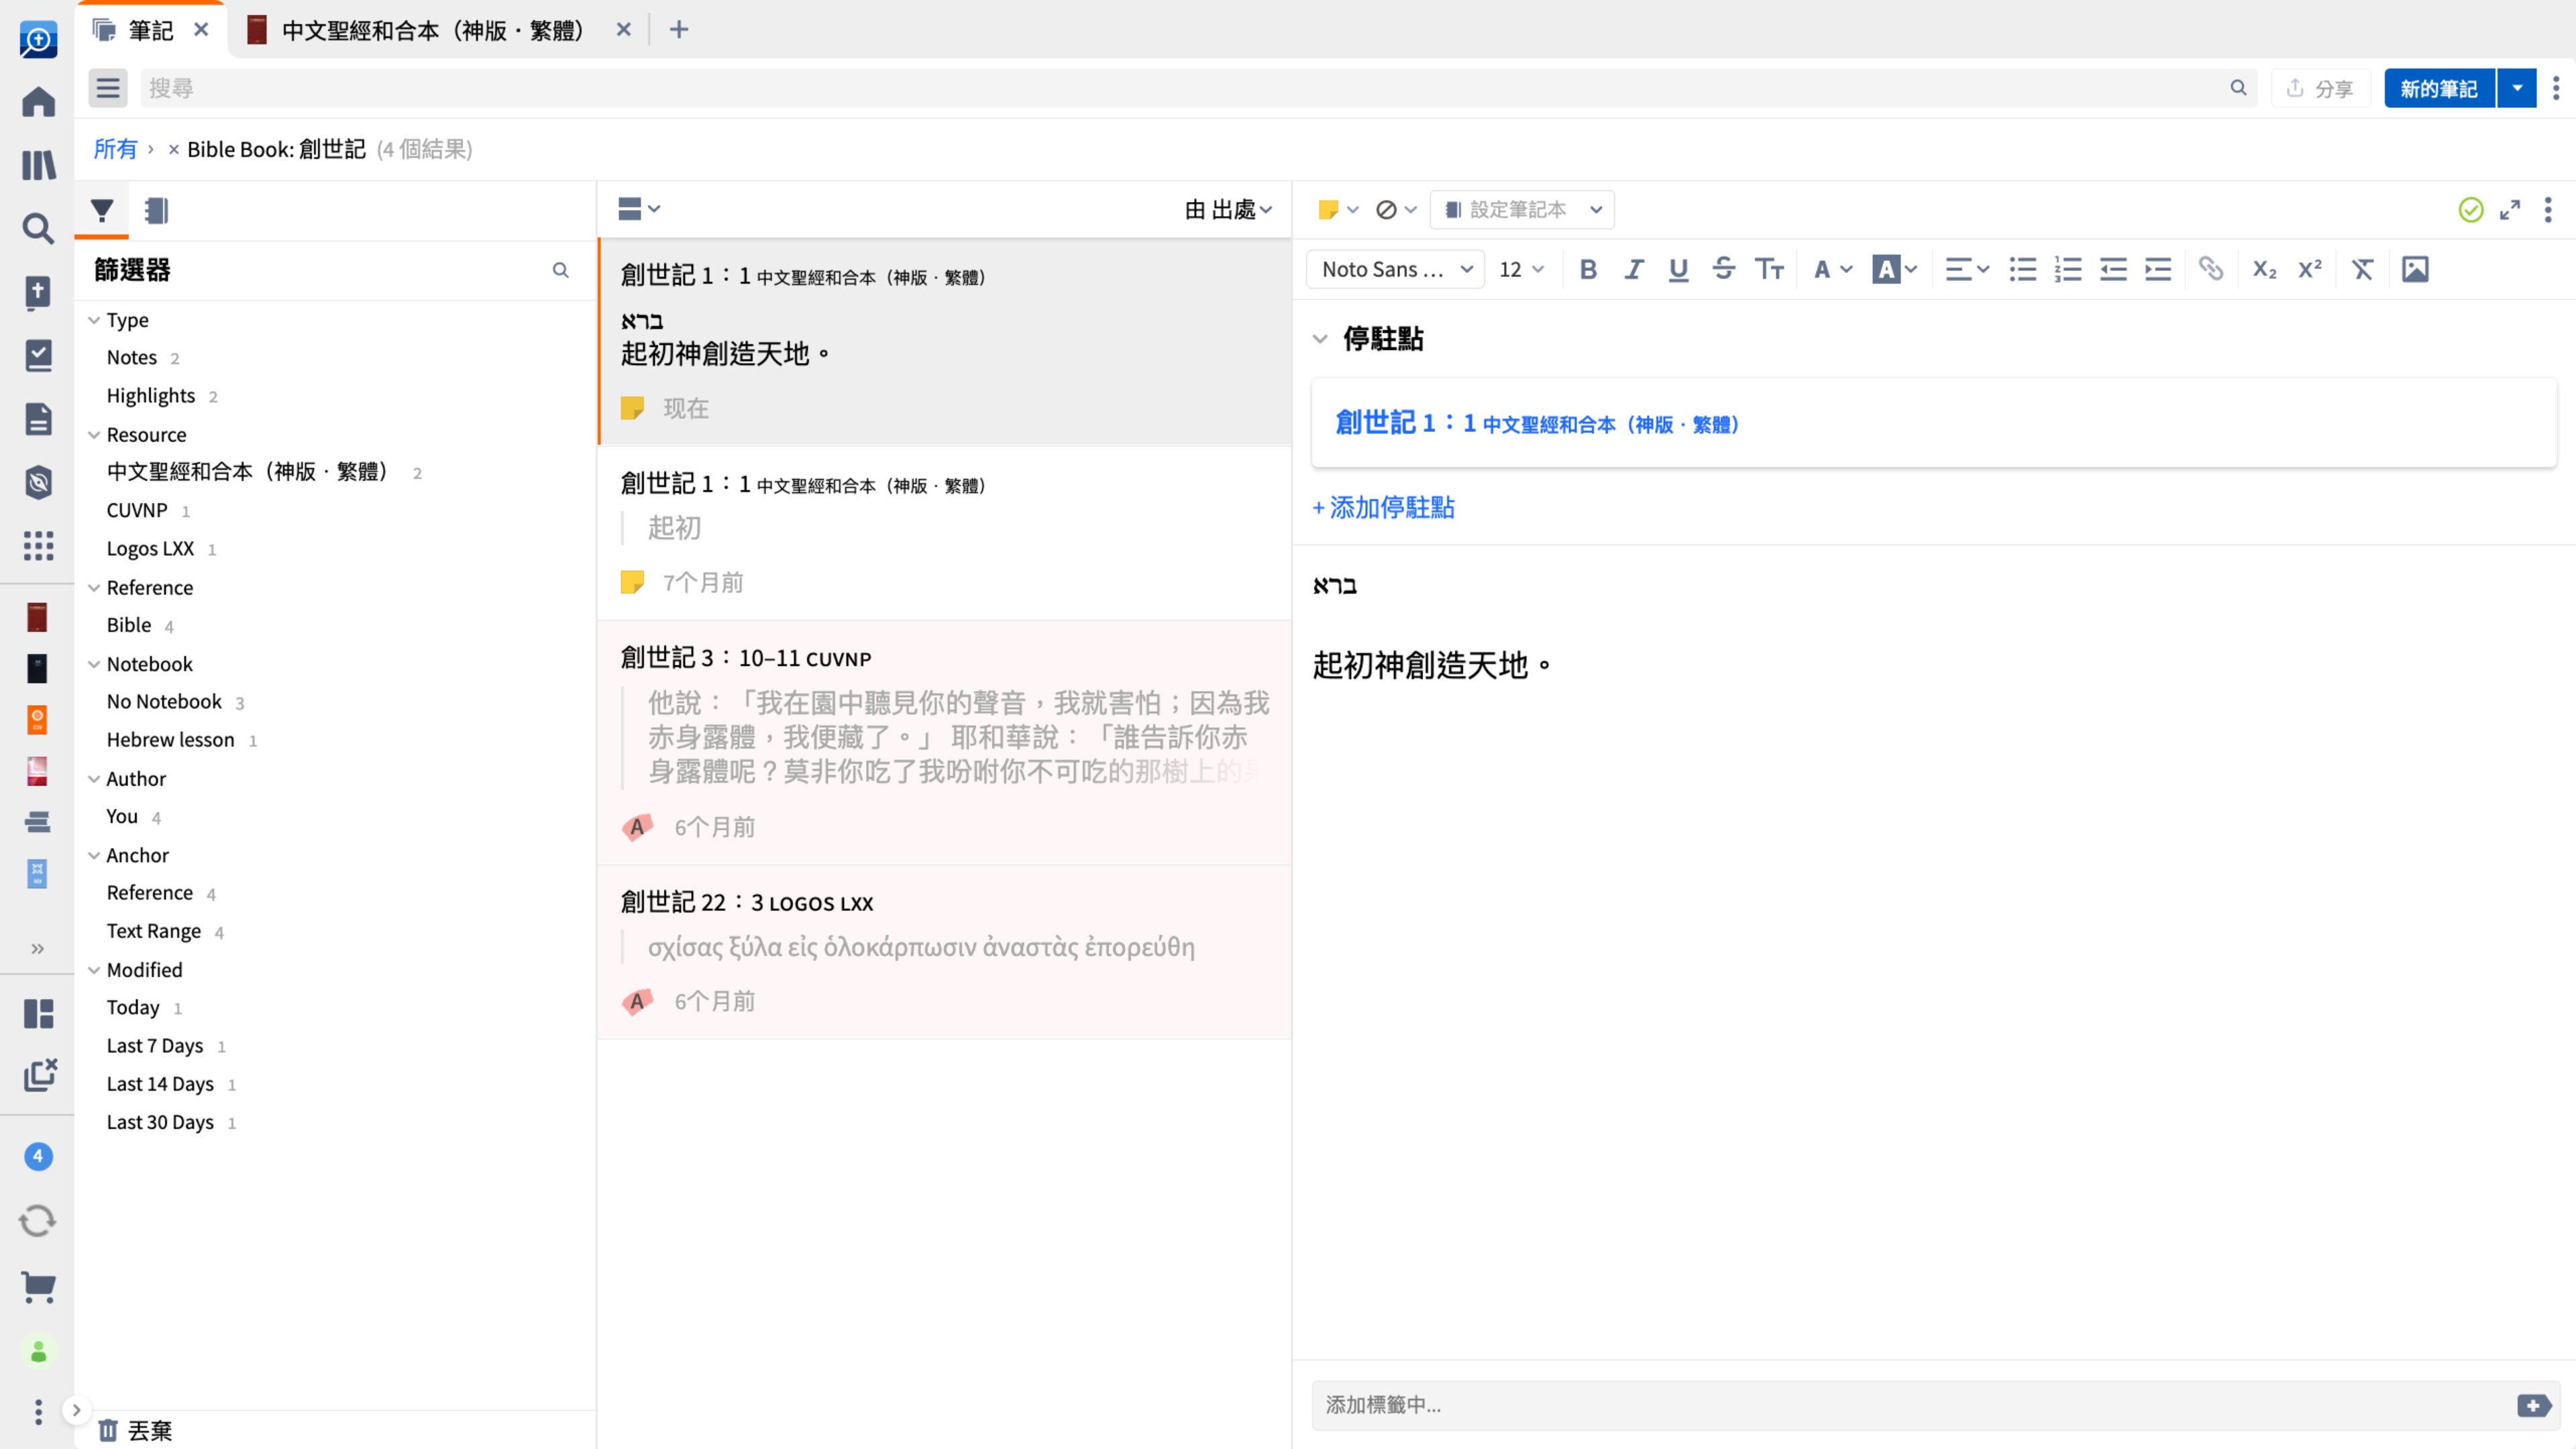Insert a bulleted list
This screenshot has height=1449, width=2576.
coord(2022,269)
